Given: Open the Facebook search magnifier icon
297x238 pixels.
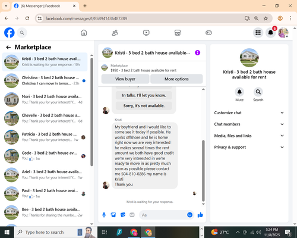Looking at the screenshot, I should point(22,33).
